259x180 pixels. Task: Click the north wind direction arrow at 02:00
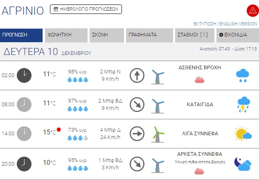coord(137,75)
